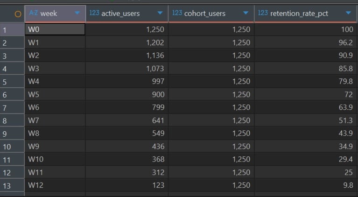Viewport: 358px width, 197px height.
Task: Select the W9 week cell
Action: click(55, 146)
